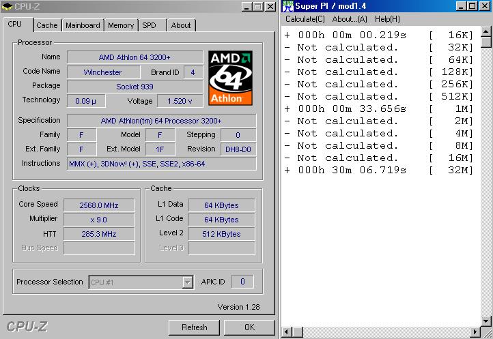Switch to the Cache tab
The height and width of the screenshot is (339, 493).
pyautogui.click(x=47, y=25)
